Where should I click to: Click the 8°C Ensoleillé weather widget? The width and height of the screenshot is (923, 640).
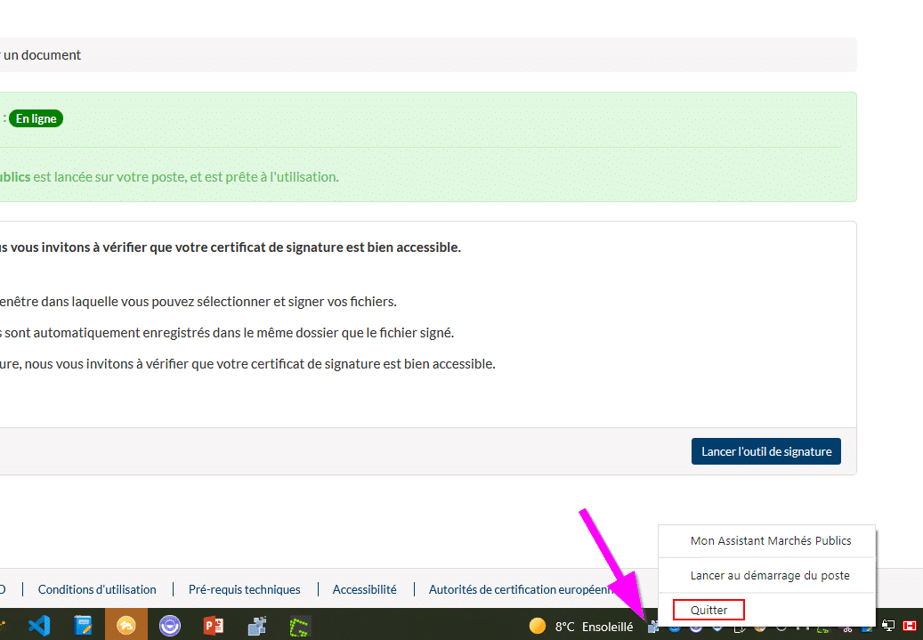pos(581,627)
